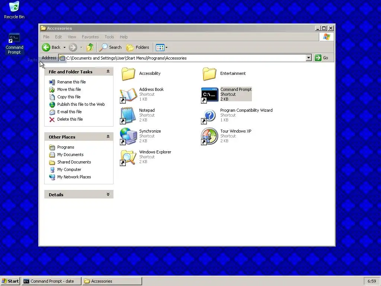Click the green Back arrow icon
Viewport: 381px width, 286px height.
tap(46, 47)
